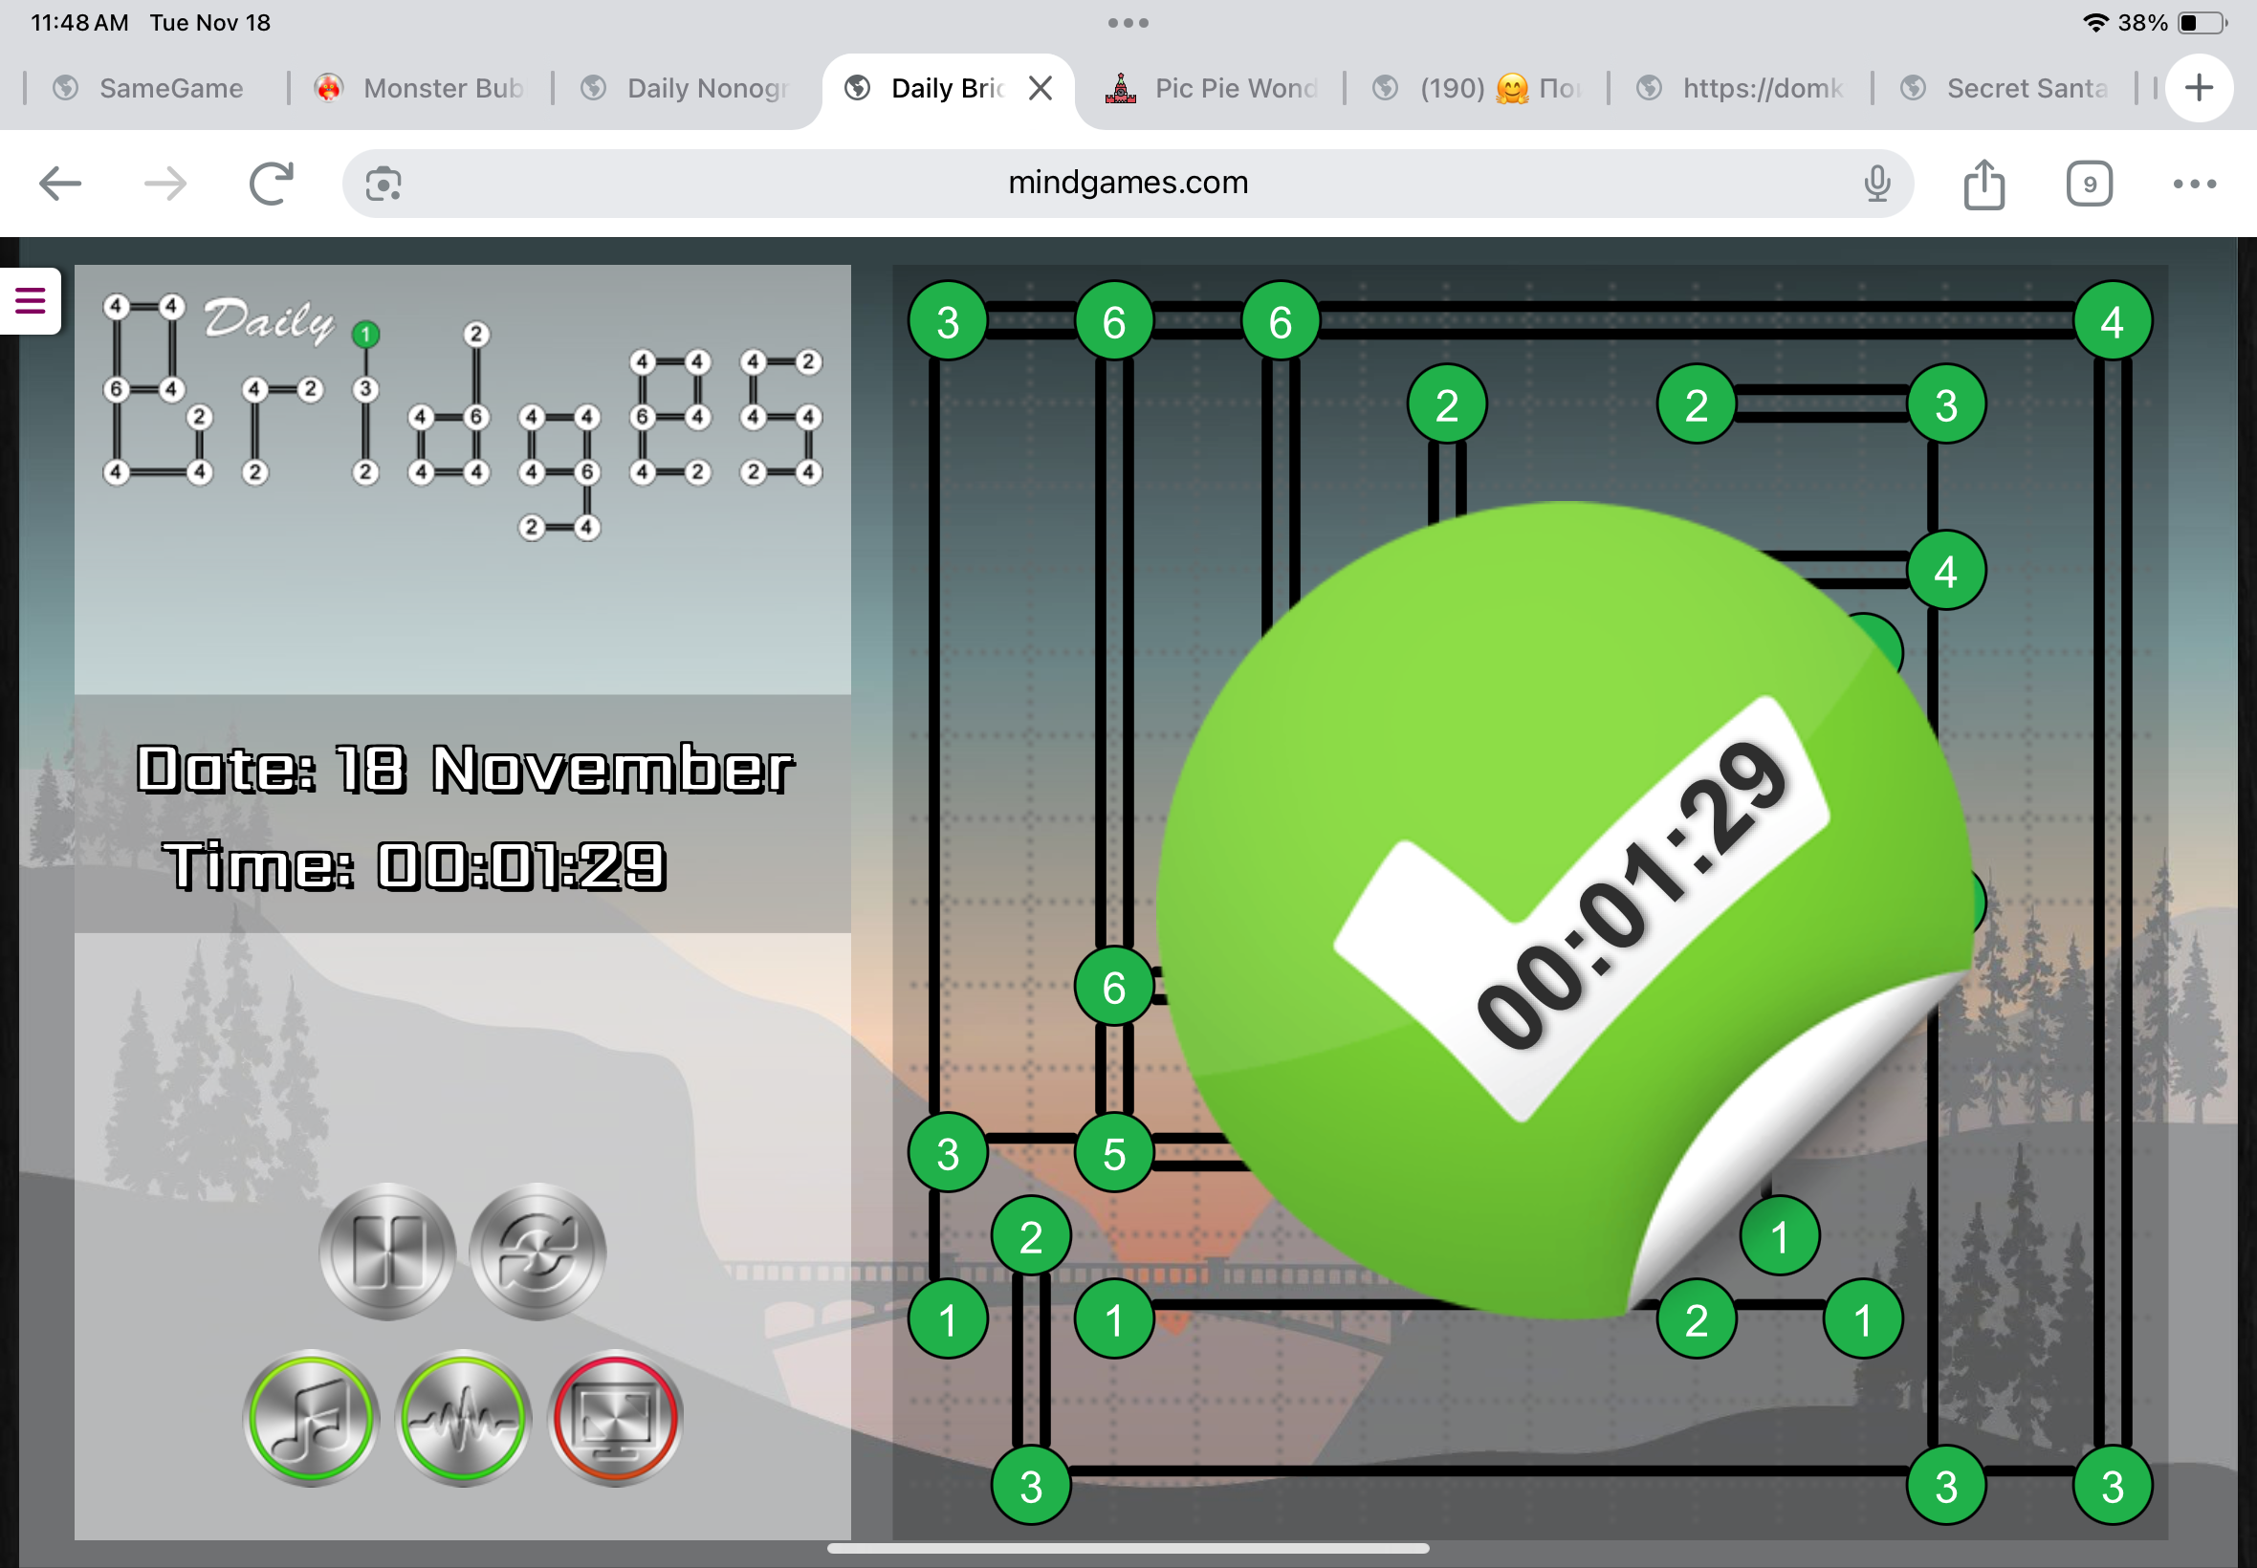Click the mindgames.com address field
Viewport: 2257px width, 1568px height.
point(1127,184)
